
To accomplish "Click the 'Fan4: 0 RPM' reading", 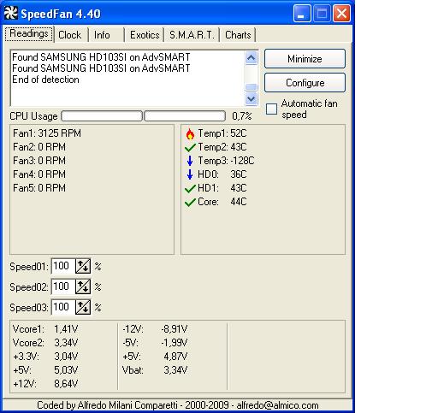I will coord(39,174).
